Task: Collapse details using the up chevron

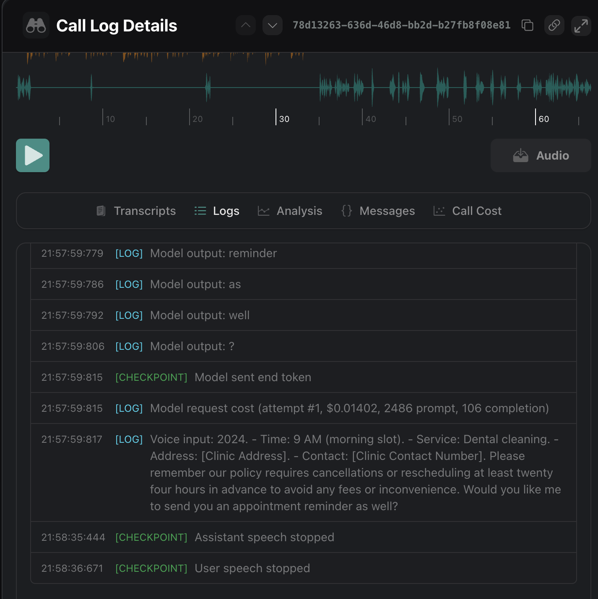Action: click(x=246, y=26)
